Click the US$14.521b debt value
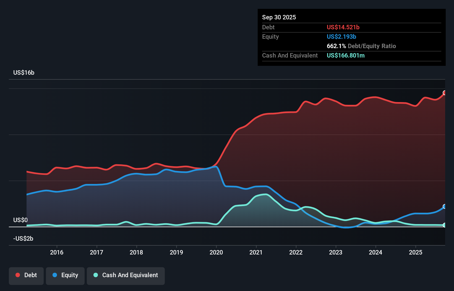 pyautogui.click(x=343, y=27)
